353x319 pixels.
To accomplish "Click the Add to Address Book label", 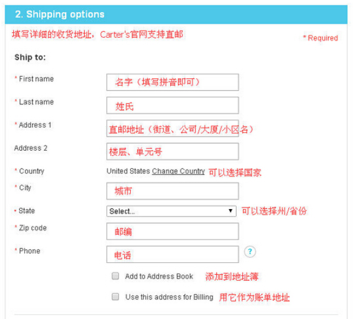I will tap(159, 276).
